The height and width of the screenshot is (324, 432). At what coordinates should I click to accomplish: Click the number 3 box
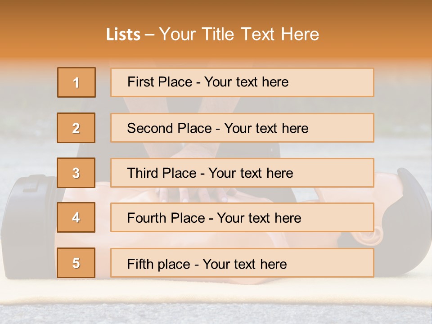click(x=76, y=173)
